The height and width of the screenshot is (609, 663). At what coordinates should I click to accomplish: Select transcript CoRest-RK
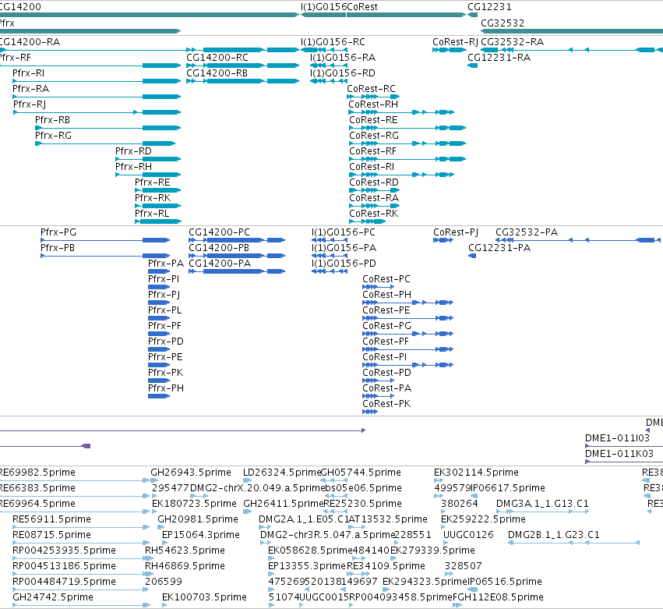click(368, 221)
